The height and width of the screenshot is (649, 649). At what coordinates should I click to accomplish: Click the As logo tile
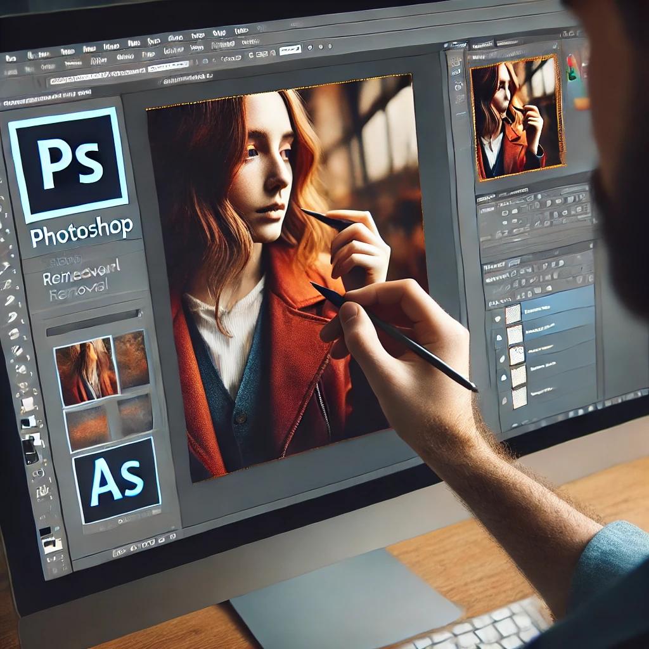pos(117,480)
